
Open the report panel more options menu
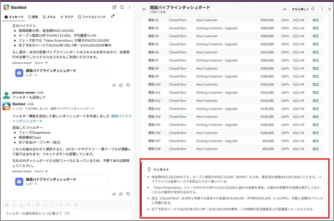point(322,9)
